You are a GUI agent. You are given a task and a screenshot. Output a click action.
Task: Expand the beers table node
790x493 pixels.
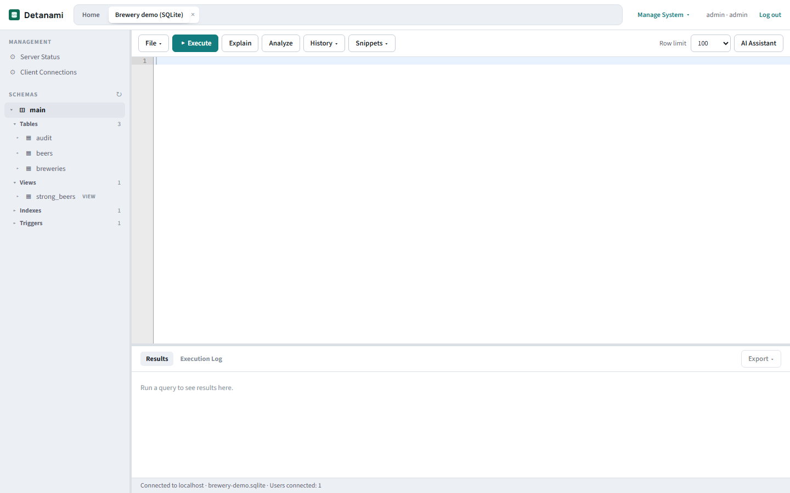[x=18, y=153]
